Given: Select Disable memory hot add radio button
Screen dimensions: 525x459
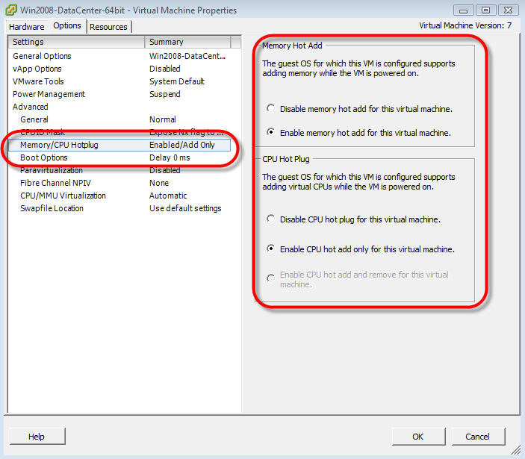Looking at the screenshot, I should 270,108.
